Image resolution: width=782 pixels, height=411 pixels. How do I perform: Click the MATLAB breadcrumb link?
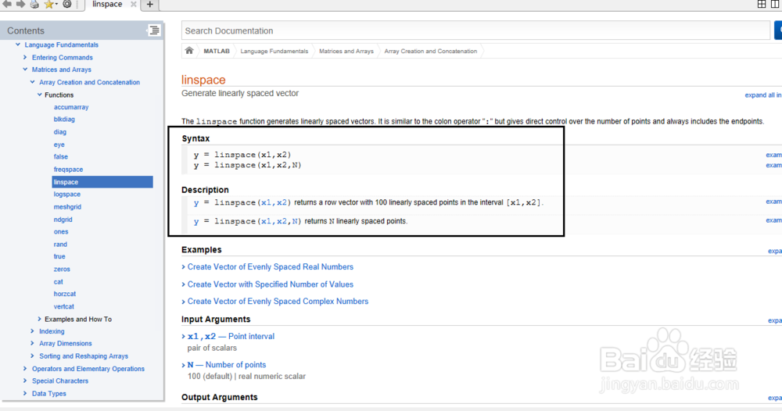click(217, 52)
